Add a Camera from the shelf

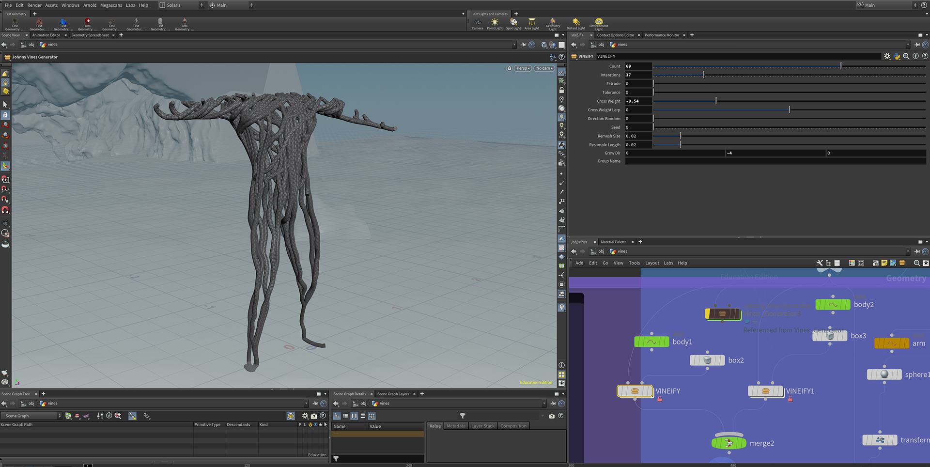tap(478, 23)
